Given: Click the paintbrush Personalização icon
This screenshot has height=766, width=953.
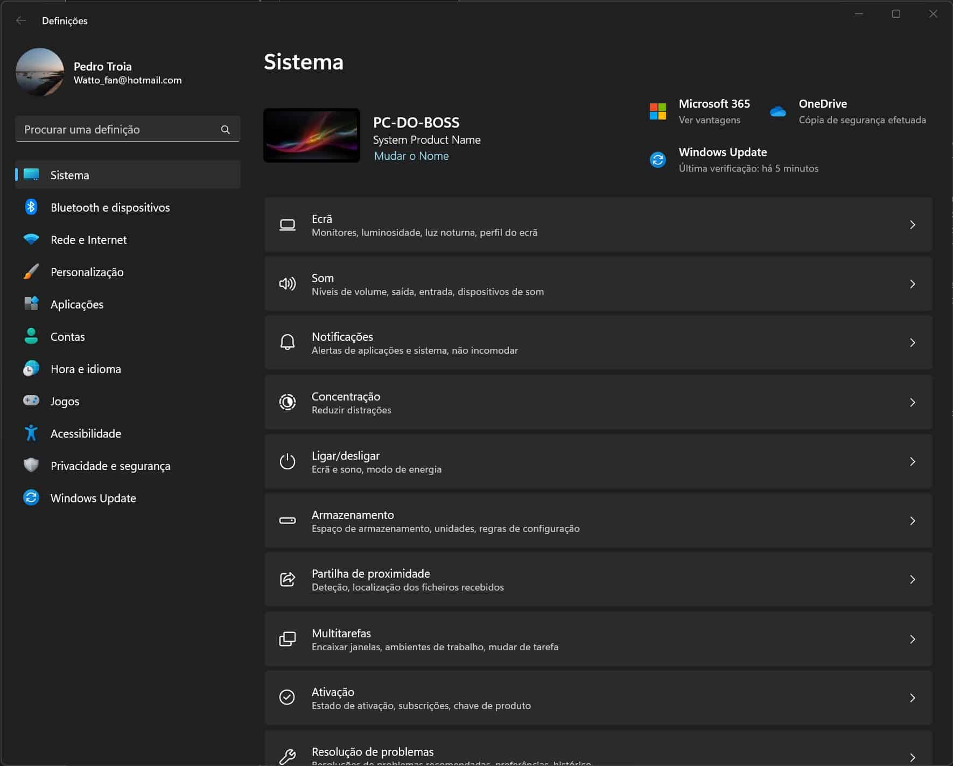Looking at the screenshot, I should (31, 272).
